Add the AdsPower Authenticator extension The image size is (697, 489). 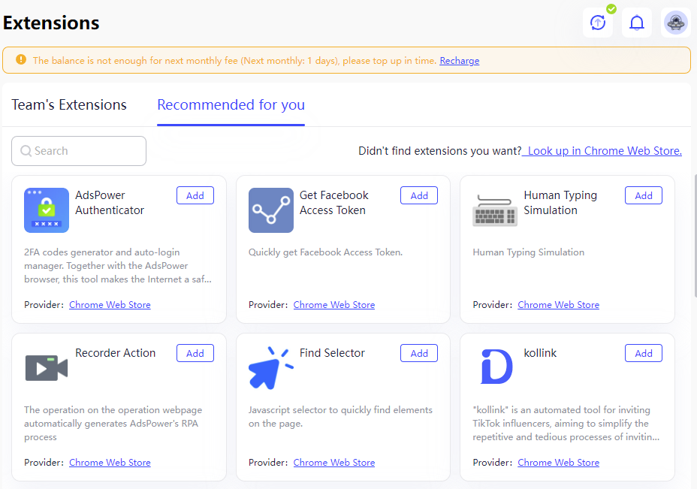coord(195,195)
